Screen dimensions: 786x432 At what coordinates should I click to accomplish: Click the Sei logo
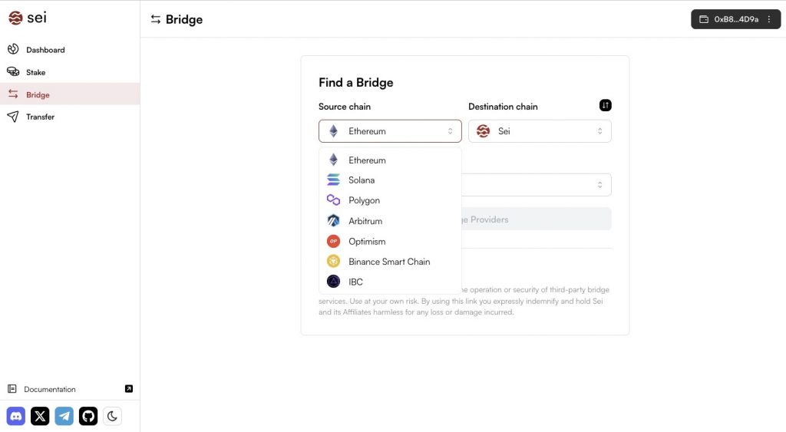pos(28,18)
